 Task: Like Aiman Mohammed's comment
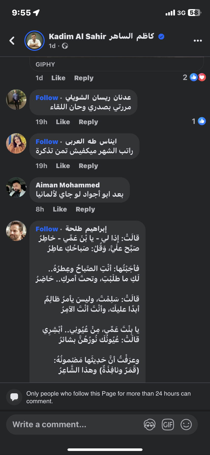click(60, 209)
